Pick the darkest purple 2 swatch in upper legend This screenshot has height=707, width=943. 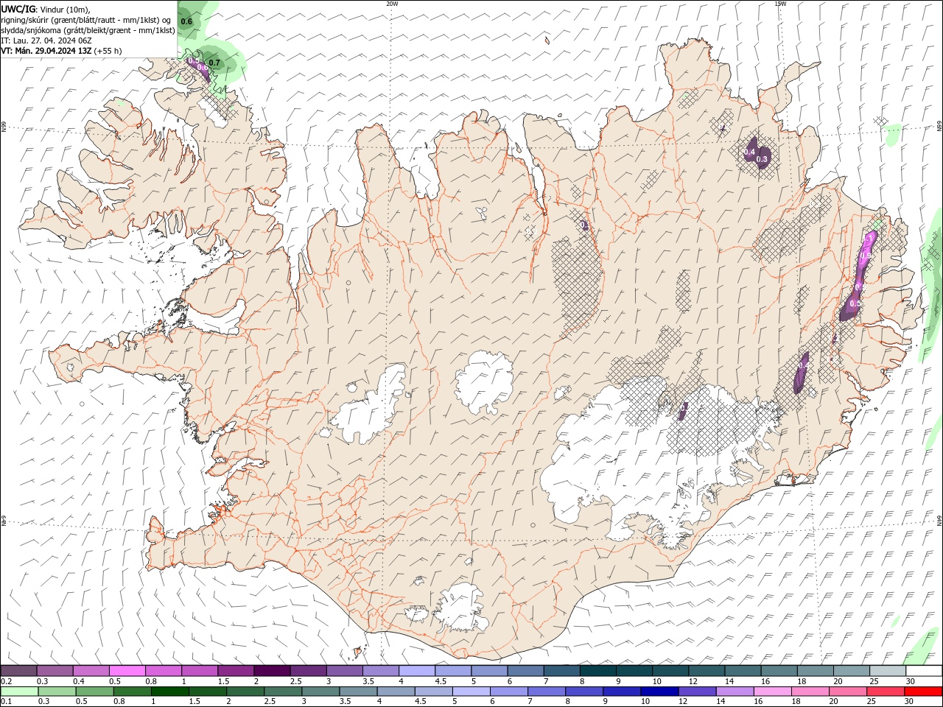point(272,671)
